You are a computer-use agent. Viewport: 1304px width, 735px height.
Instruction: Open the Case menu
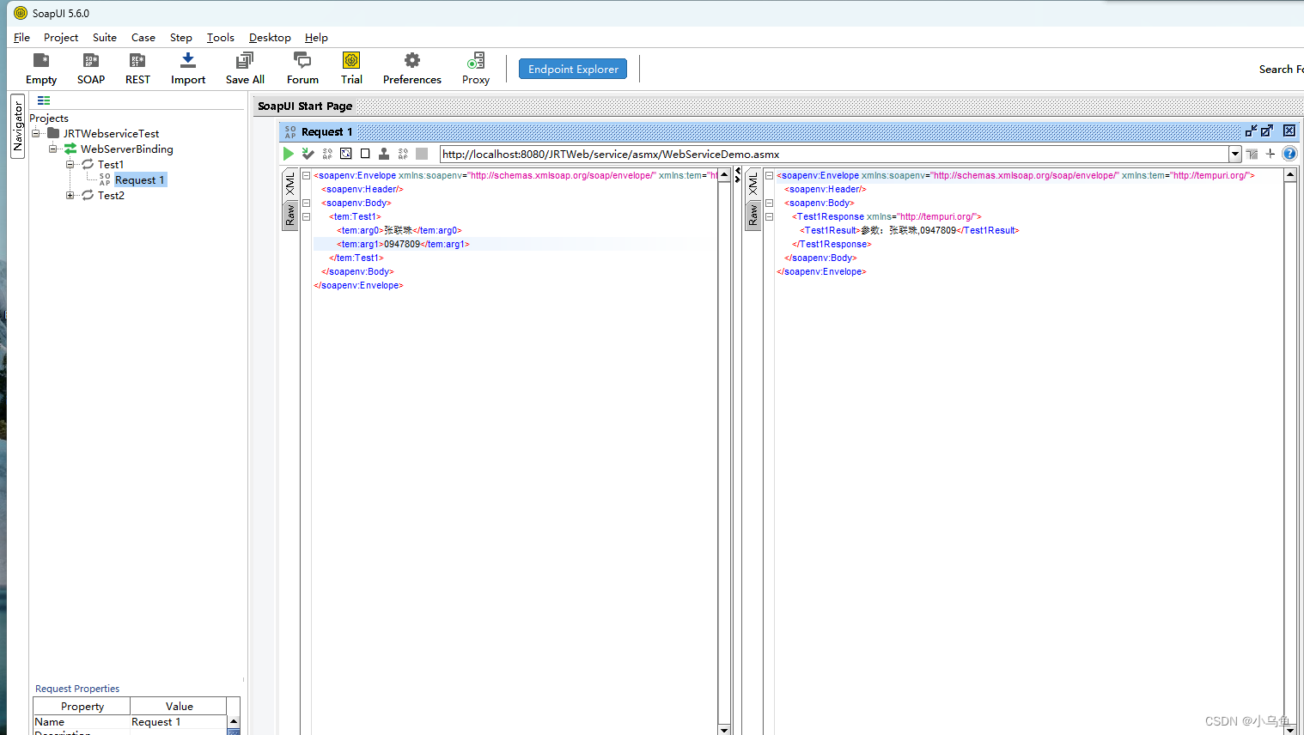tap(143, 37)
